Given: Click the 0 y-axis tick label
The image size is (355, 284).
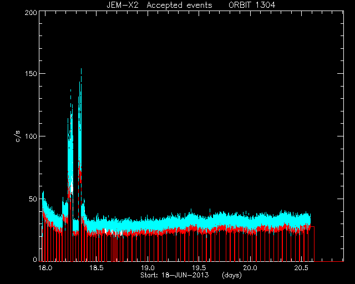Looking at the screenshot, I should 35,260.
